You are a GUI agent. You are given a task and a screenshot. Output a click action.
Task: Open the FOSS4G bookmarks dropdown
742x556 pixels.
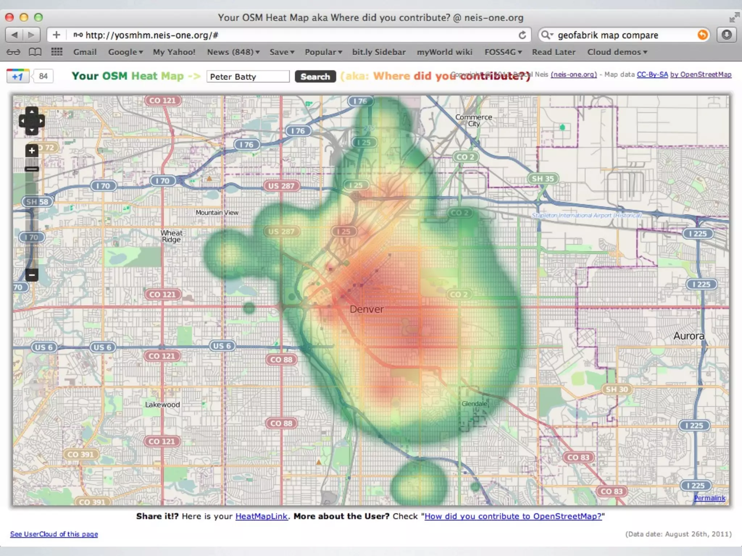(x=503, y=52)
